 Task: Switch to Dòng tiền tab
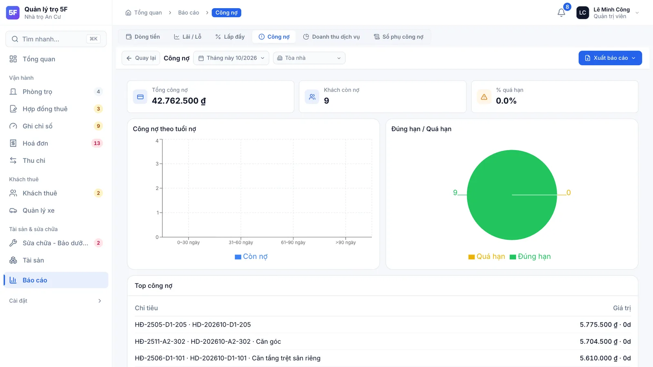(143, 37)
